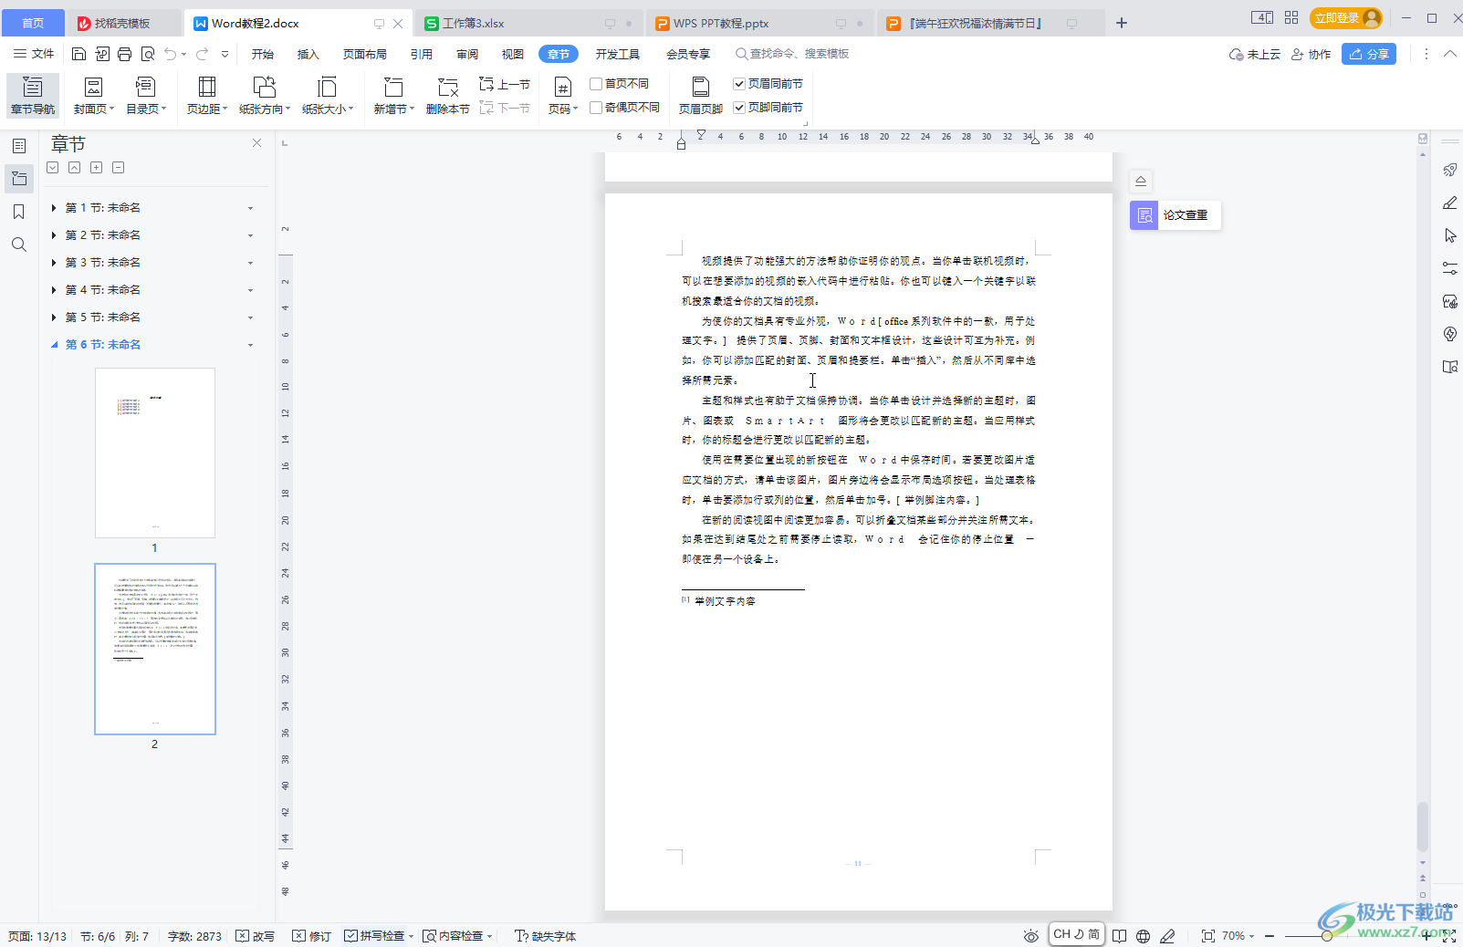Viewport: 1463px width, 947px height.
Task: Switch to the 页面布局 ribbon tab
Action: click(365, 54)
